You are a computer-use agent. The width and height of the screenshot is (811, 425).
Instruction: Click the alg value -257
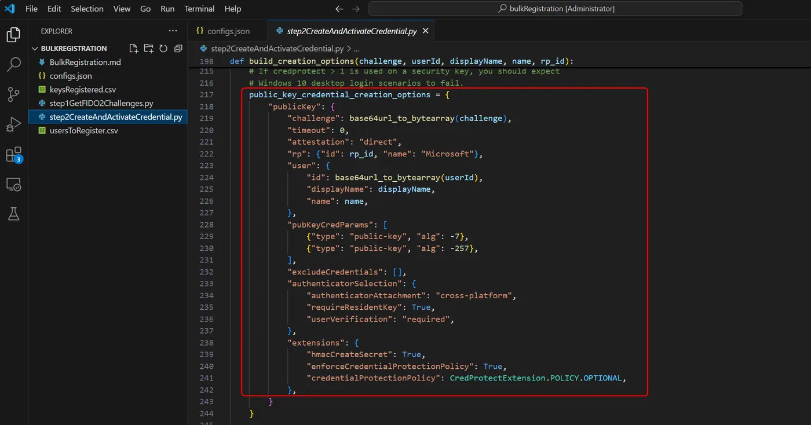(459, 248)
